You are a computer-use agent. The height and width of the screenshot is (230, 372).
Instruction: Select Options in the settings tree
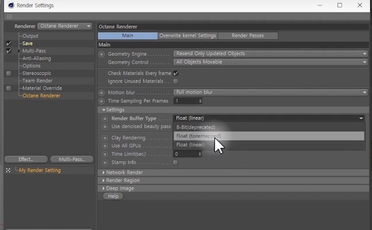click(x=32, y=66)
